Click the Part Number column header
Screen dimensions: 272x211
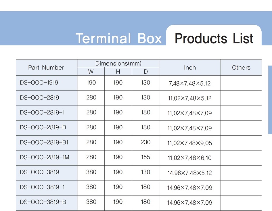(46, 68)
